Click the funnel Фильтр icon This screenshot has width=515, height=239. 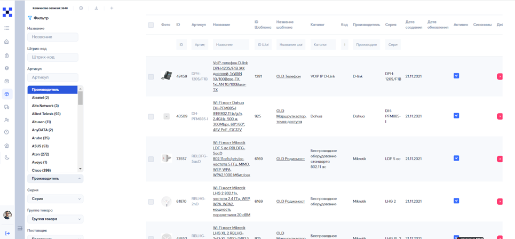tap(30, 18)
